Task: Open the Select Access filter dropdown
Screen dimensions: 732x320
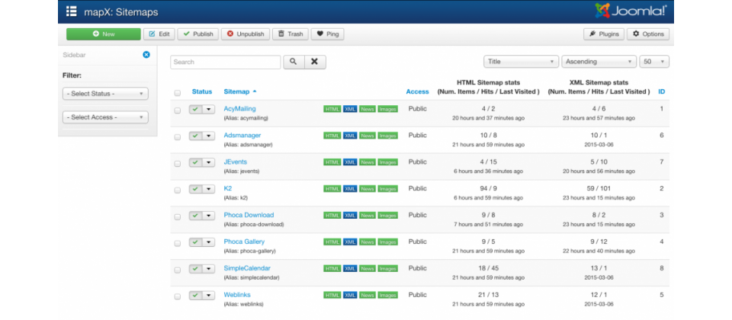Action: point(105,117)
